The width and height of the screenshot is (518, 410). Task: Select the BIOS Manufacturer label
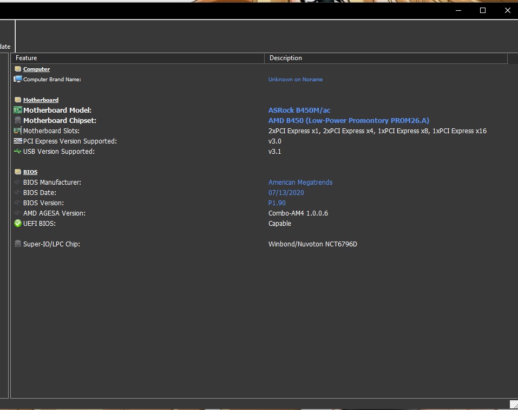[52, 182]
